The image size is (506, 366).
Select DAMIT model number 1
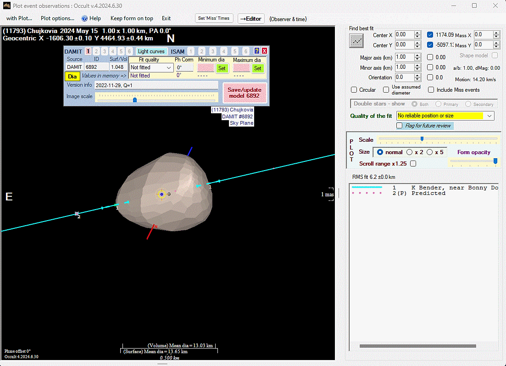(88, 51)
